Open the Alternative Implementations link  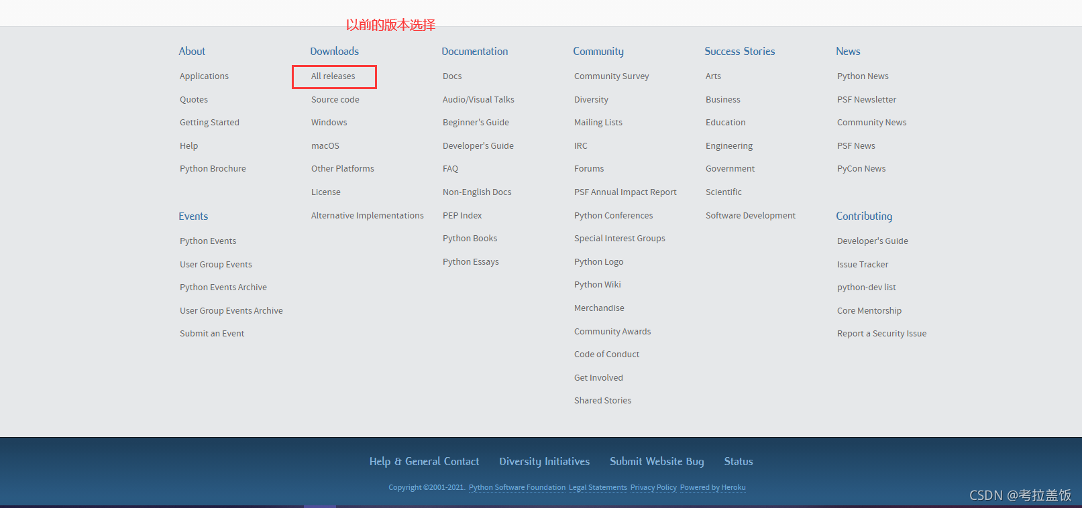tap(368, 216)
